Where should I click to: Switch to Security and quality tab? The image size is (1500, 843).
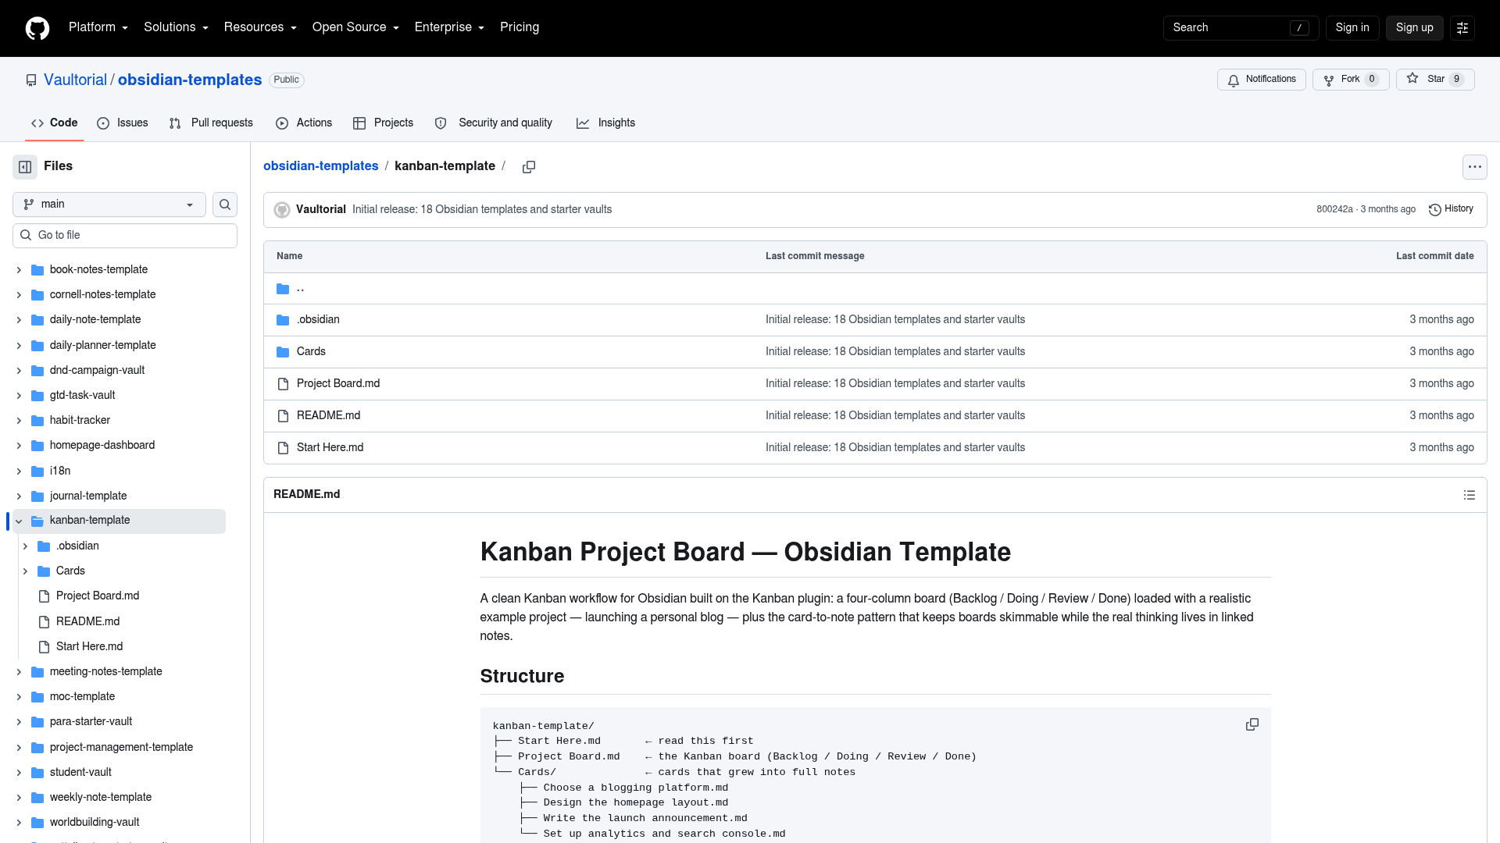(x=494, y=123)
